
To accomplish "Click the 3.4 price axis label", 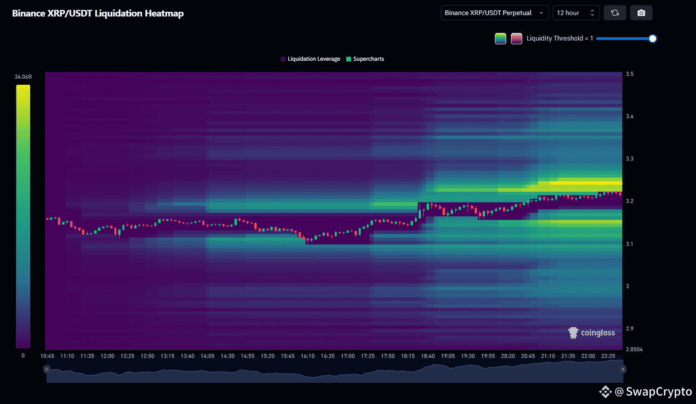I will pyautogui.click(x=630, y=116).
